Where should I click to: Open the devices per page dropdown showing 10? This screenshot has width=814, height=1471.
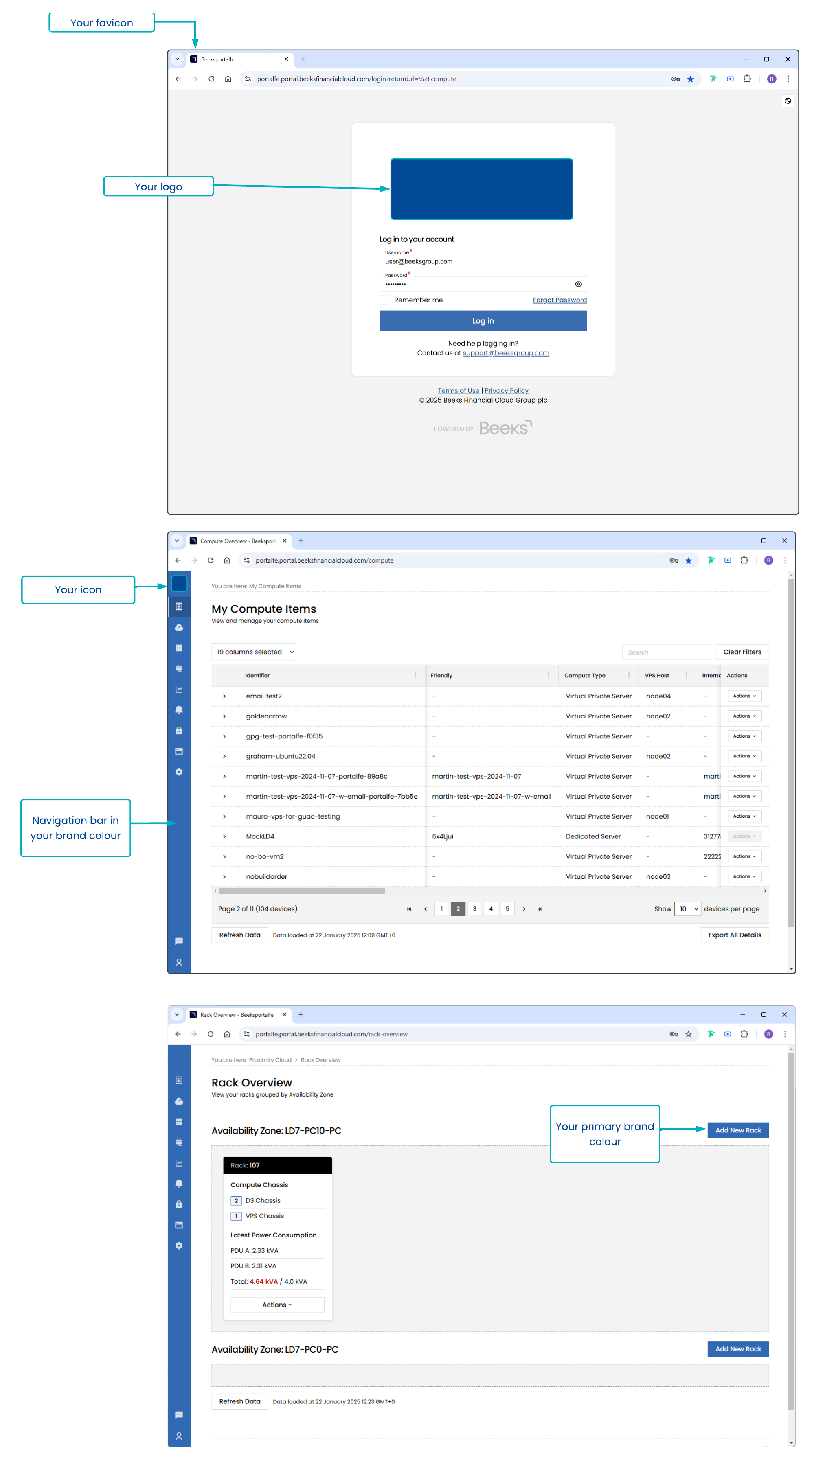(687, 909)
